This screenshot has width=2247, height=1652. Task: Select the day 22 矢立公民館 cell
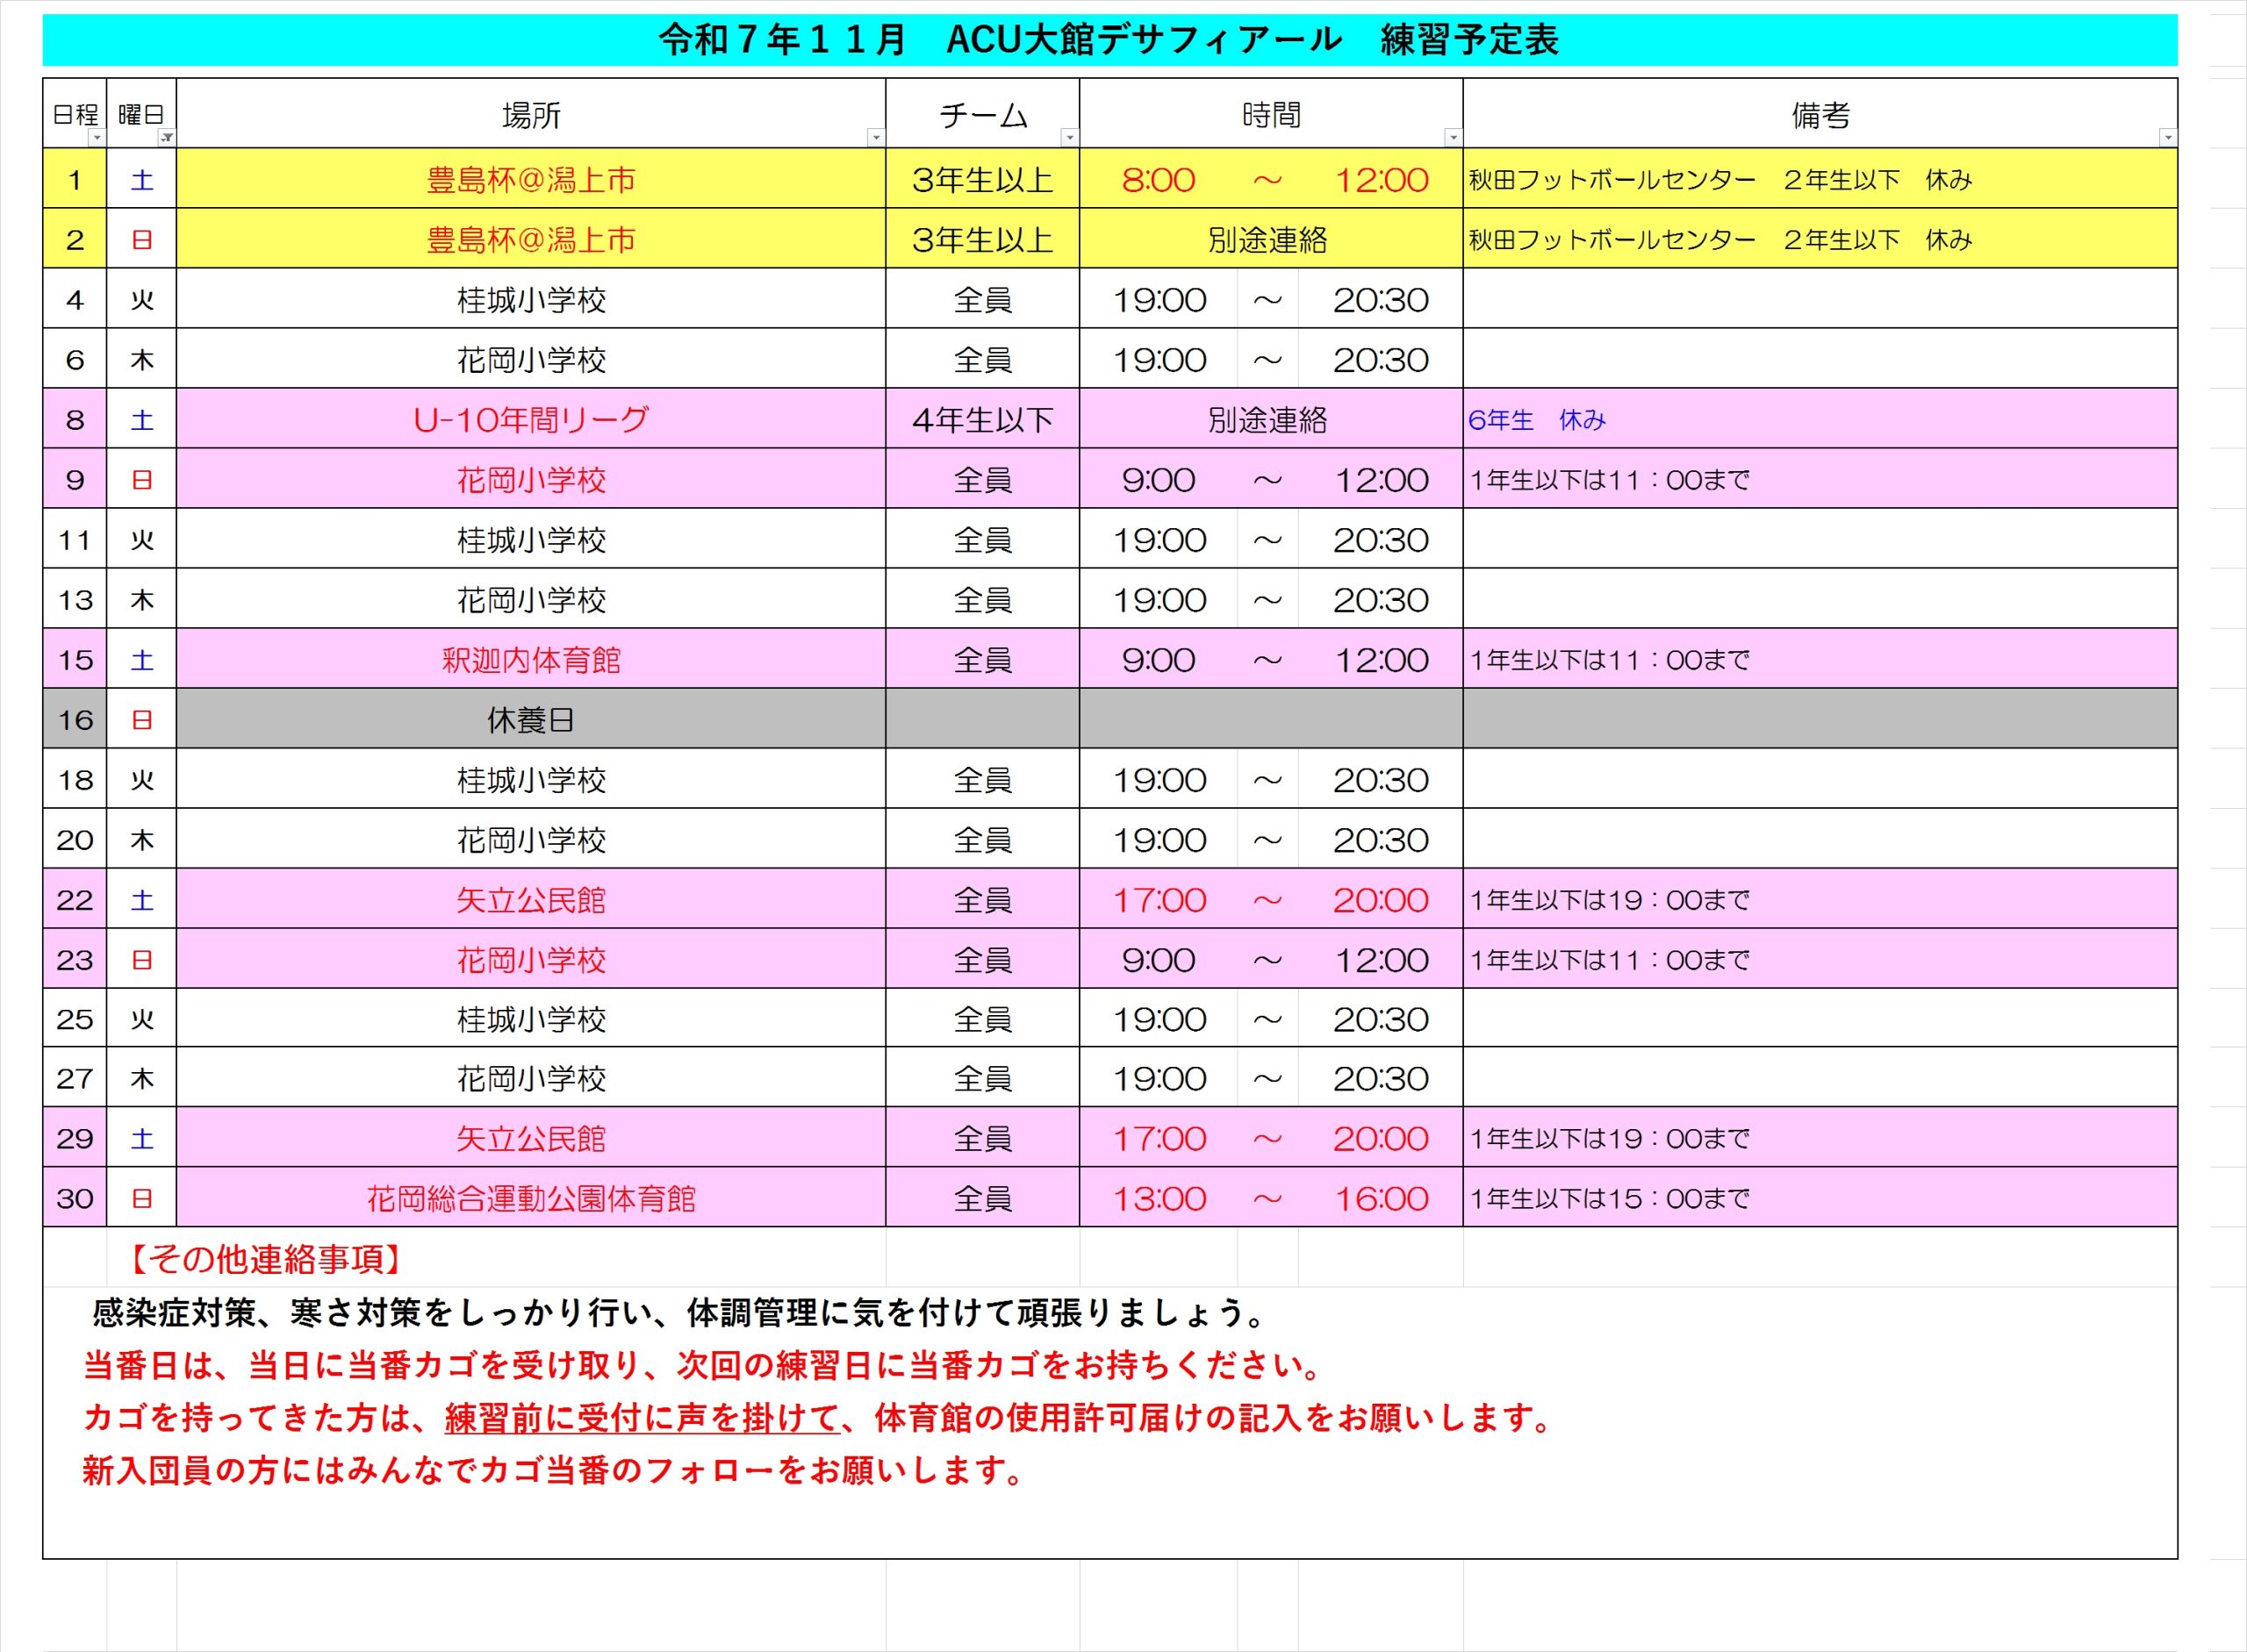click(x=530, y=900)
